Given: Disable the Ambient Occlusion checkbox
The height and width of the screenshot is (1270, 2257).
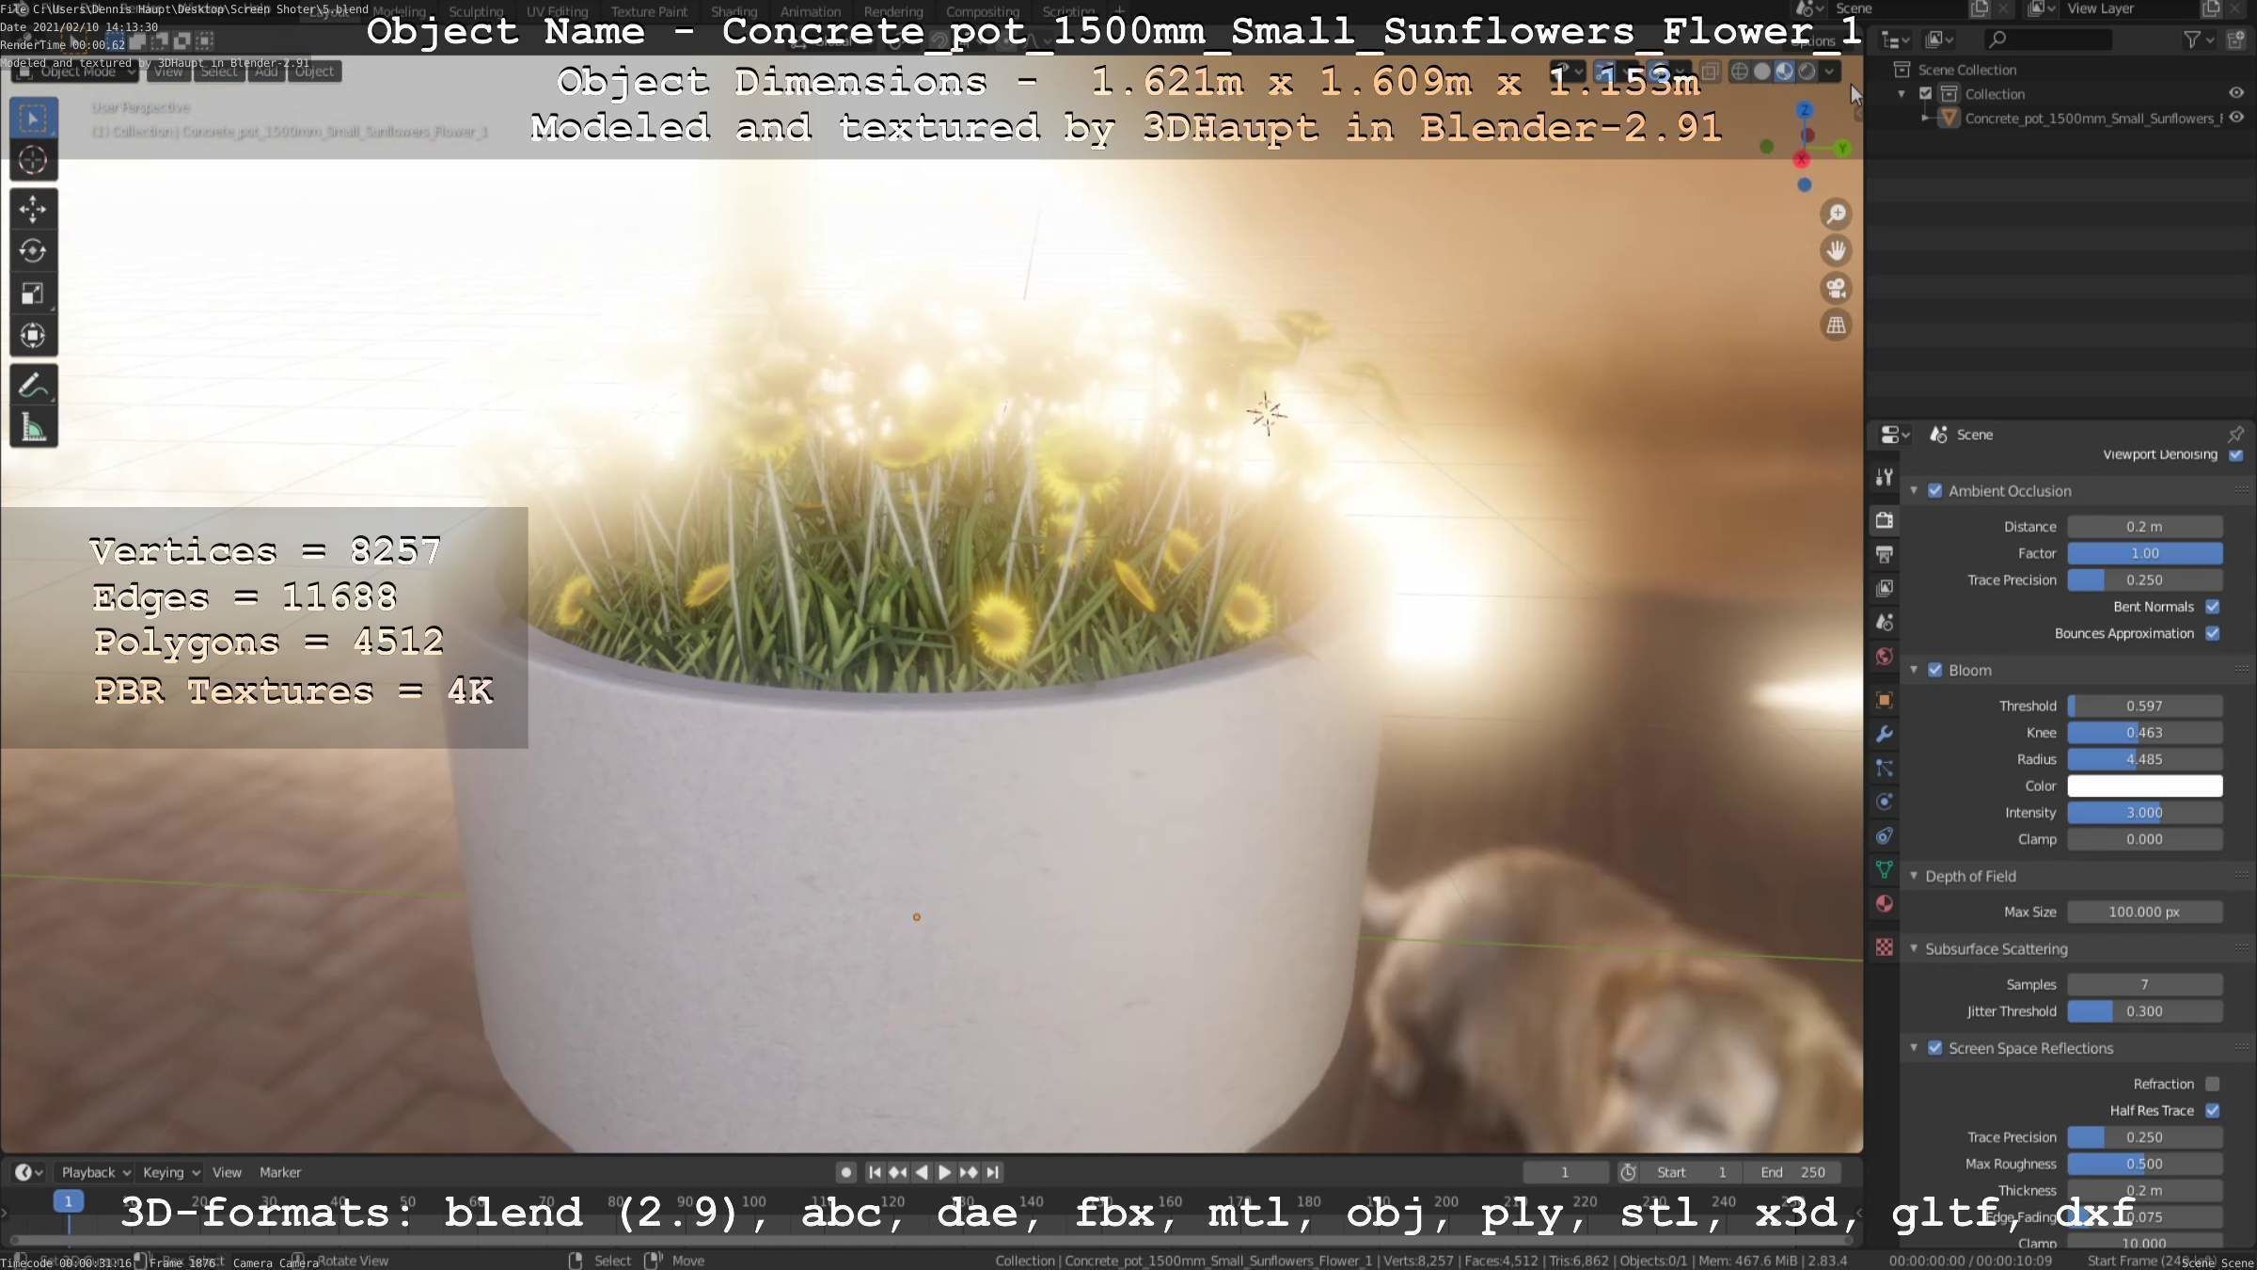Looking at the screenshot, I should 1935,491.
